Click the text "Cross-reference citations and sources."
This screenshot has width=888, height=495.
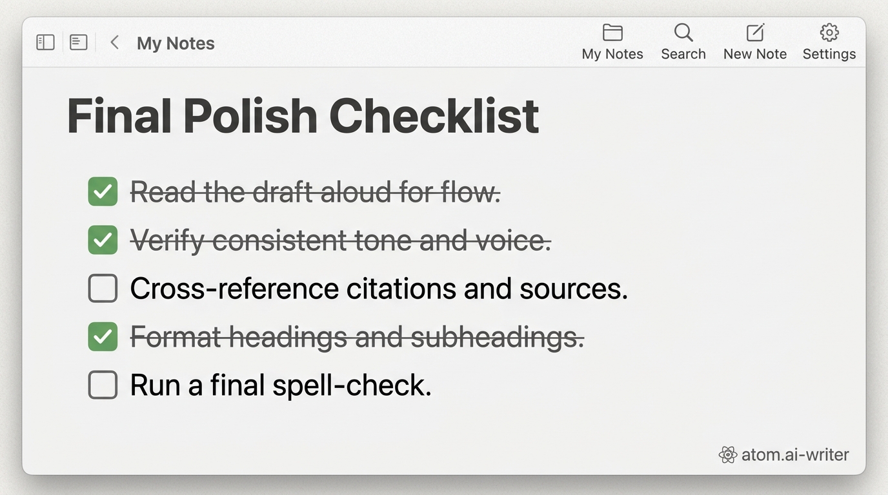(379, 289)
